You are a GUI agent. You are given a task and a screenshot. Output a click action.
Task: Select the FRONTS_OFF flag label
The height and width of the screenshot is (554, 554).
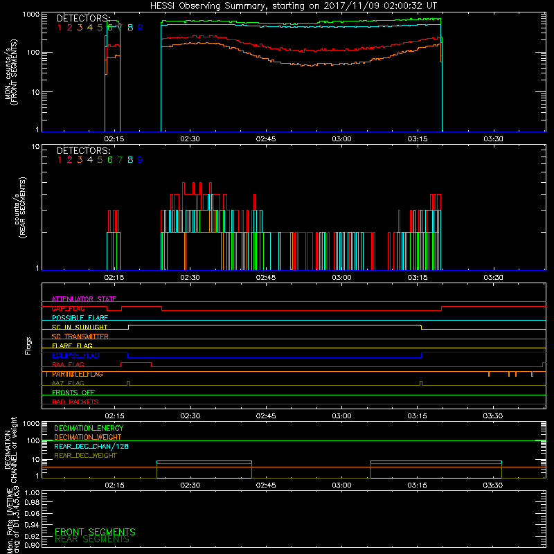click(x=73, y=393)
